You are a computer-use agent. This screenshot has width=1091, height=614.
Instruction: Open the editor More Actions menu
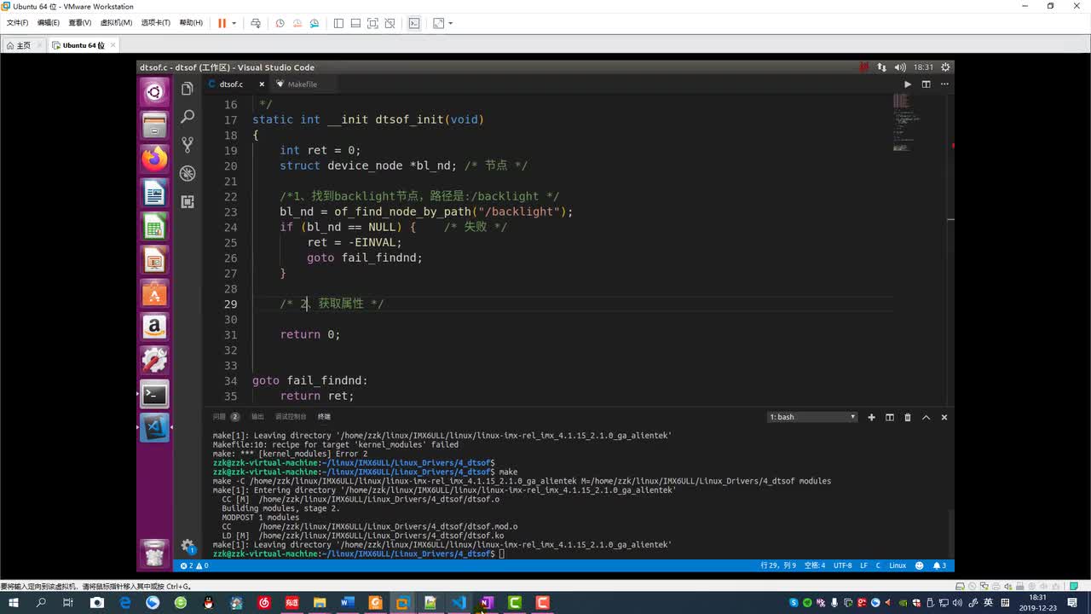tap(944, 84)
